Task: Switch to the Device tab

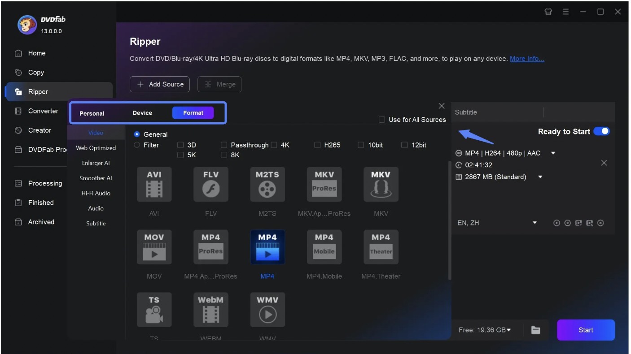Action: [x=143, y=113]
